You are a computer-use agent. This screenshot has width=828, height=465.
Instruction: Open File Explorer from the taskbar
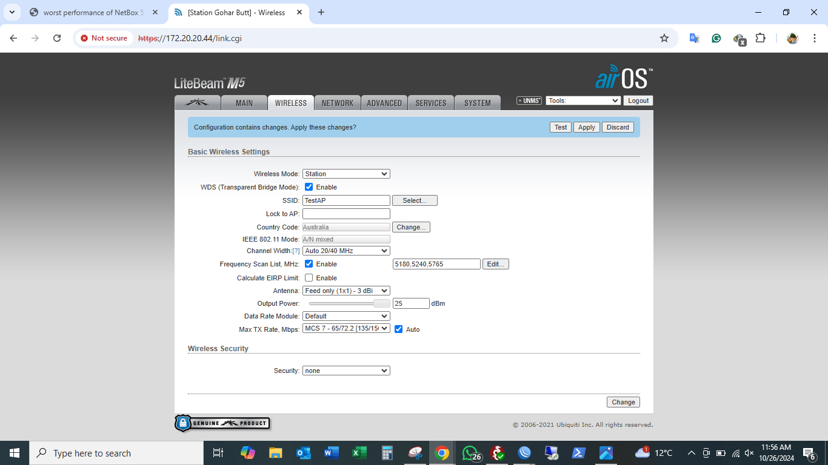pyautogui.click(x=276, y=453)
